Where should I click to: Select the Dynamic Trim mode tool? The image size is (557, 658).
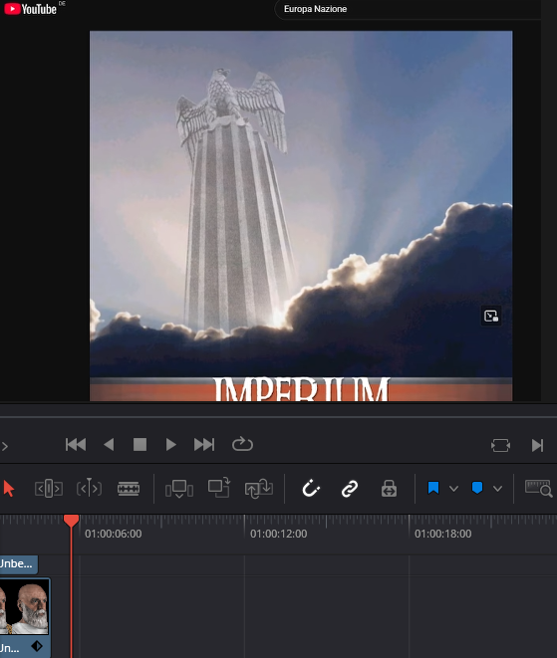[89, 489]
